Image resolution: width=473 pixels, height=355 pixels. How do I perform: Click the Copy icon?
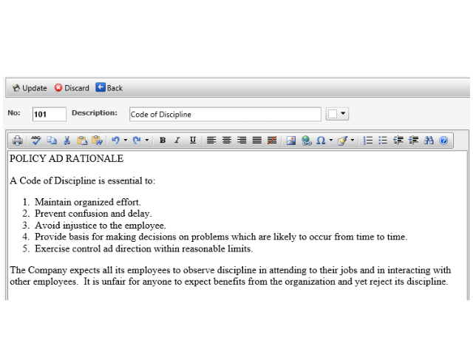pos(52,141)
